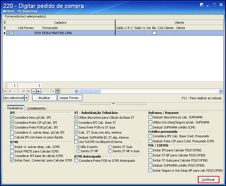
Task: Confirm edit with checkmark navigator icon
Action: (x=43, y=91)
